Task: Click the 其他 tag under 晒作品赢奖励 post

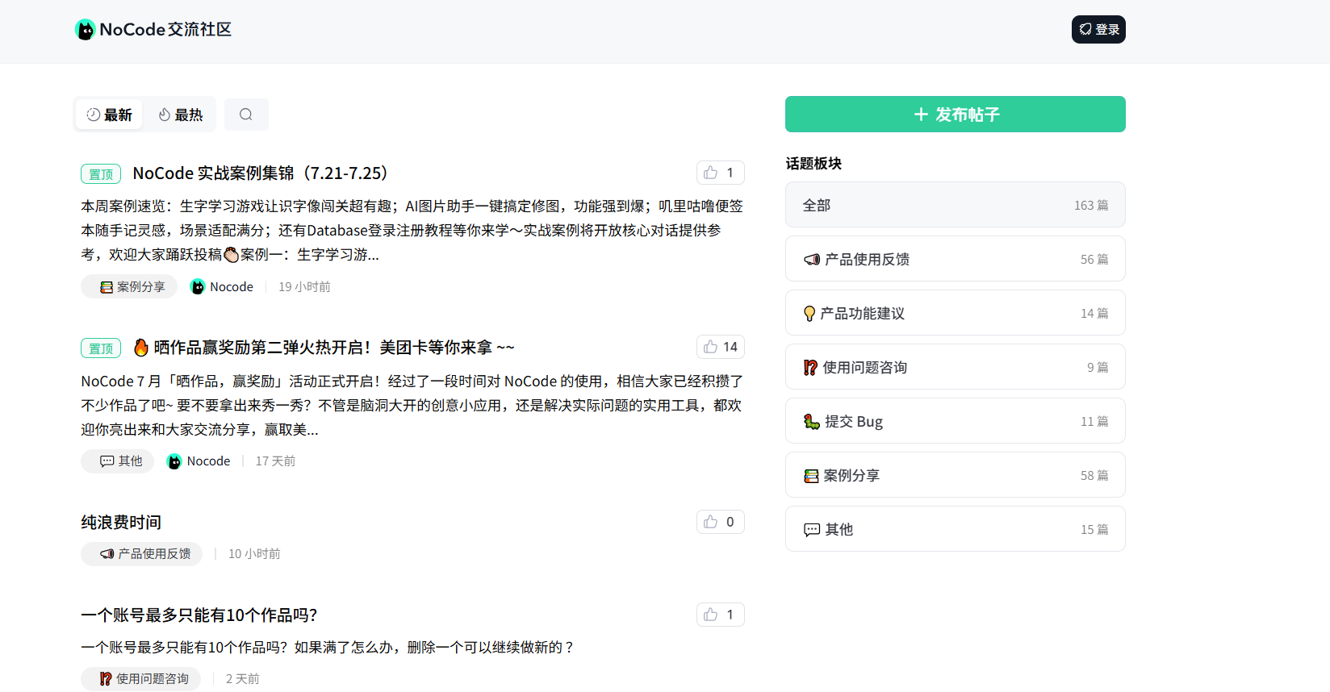Action: click(118, 461)
